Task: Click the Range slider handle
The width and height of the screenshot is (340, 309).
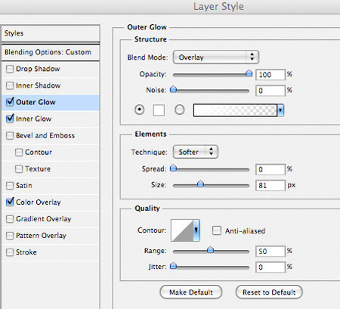Action: [210, 250]
